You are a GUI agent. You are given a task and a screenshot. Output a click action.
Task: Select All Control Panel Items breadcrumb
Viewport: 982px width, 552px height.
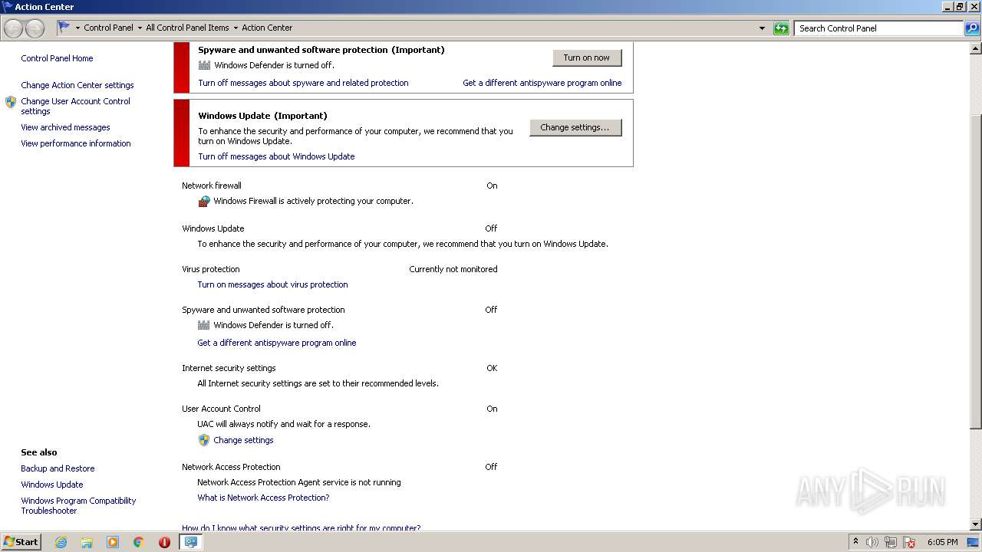pyautogui.click(x=187, y=28)
